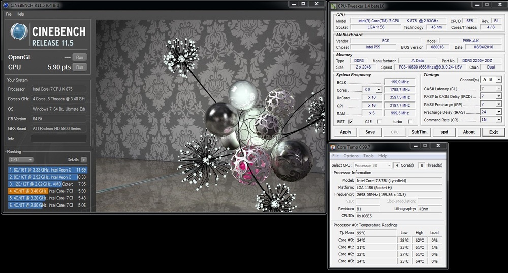Open the RAS# to CAS# Delay dropdown

click(x=499, y=96)
